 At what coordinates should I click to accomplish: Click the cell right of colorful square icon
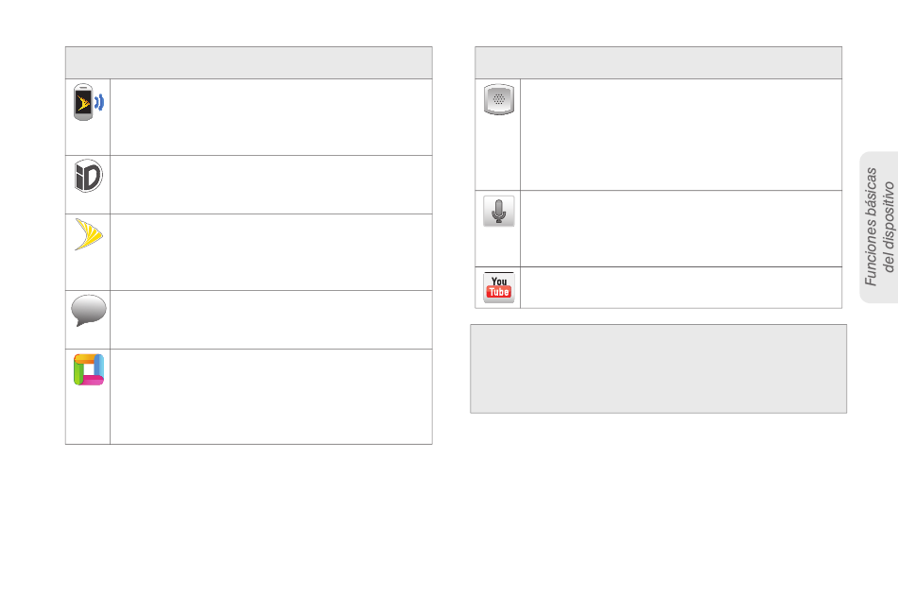pyautogui.click(x=271, y=397)
